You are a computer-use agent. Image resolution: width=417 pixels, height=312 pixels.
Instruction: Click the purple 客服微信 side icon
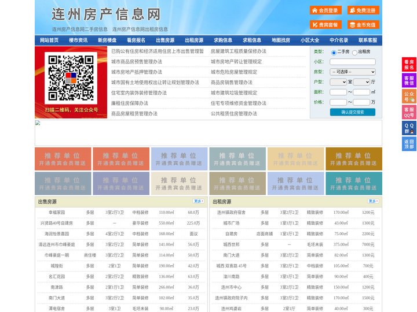[x=409, y=80]
